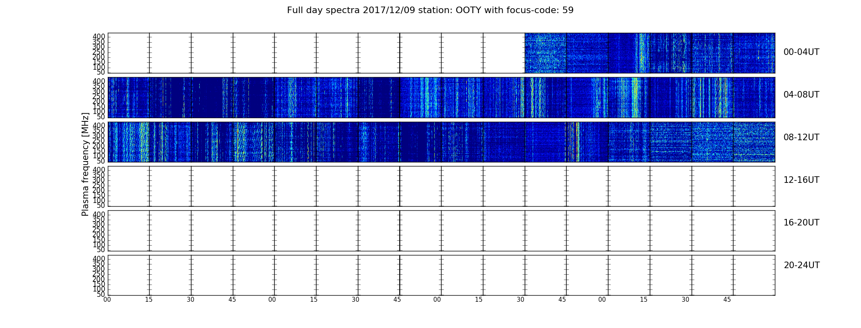Click the '400' tick label of 04-08UT panel
The height and width of the screenshot is (328, 861).
pyautogui.click(x=99, y=81)
